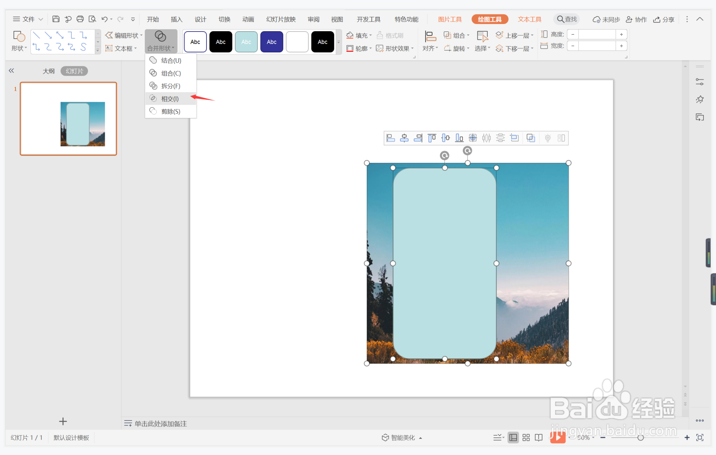Switch to reading view
This screenshot has width=716, height=455.
539,437
